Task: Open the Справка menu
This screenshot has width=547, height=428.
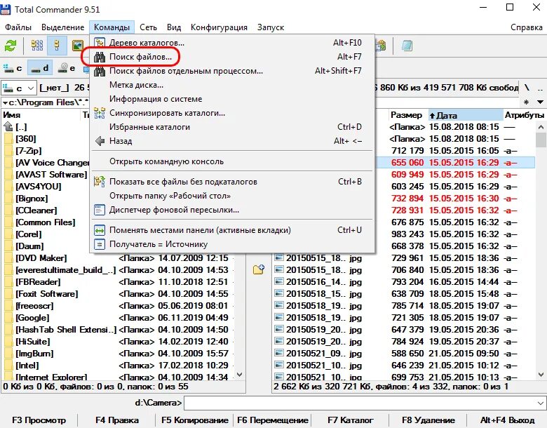Action: coord(527,27)
